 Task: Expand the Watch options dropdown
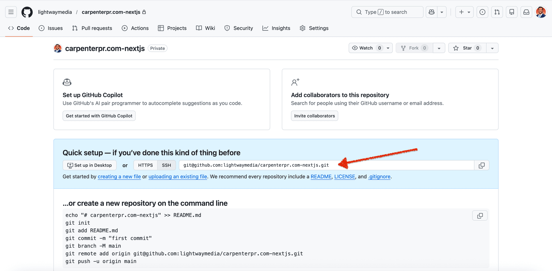388,48
